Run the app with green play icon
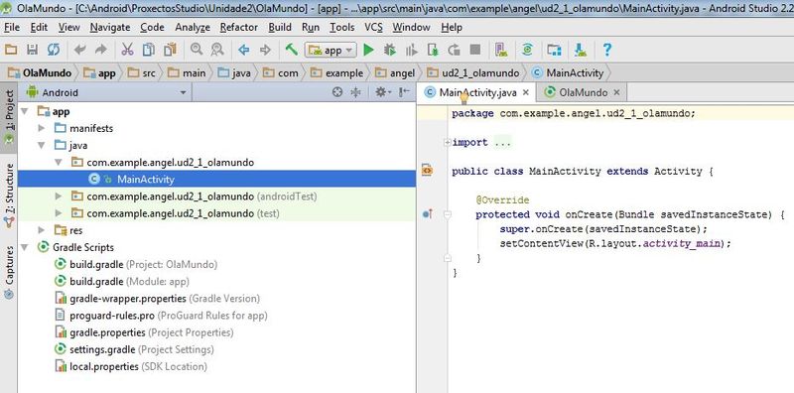The image size is (794, 393). [368, 50]
